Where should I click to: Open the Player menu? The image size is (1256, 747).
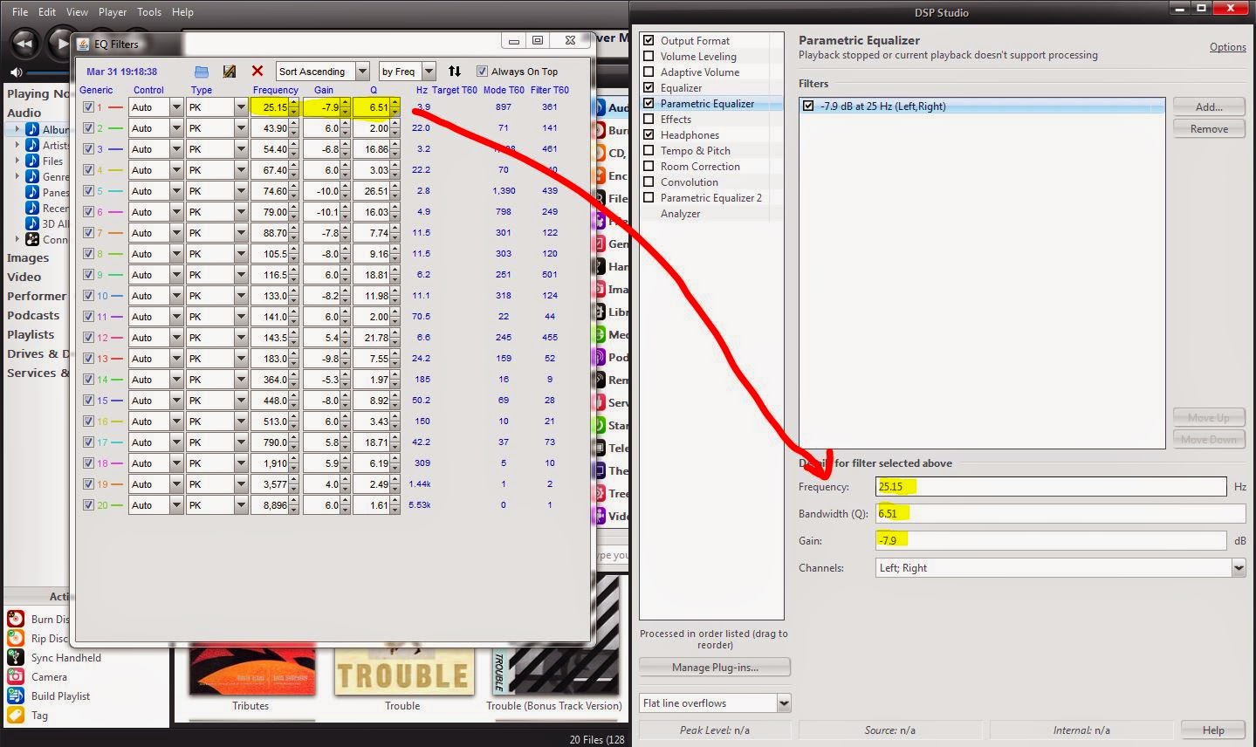coord(113,12)
